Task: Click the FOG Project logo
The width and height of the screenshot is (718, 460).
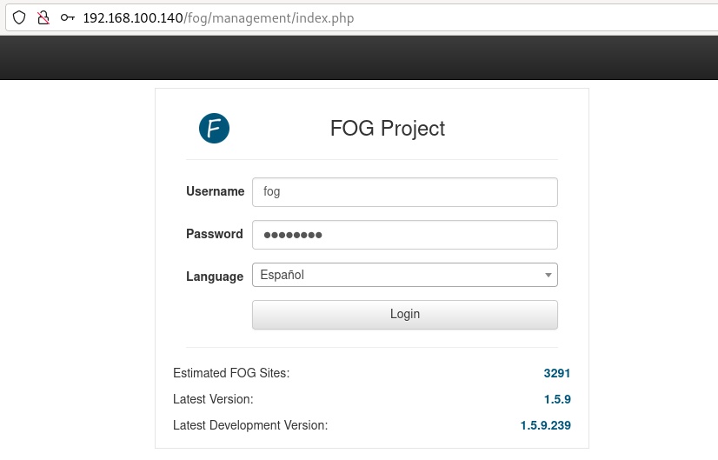Action: 214,129
